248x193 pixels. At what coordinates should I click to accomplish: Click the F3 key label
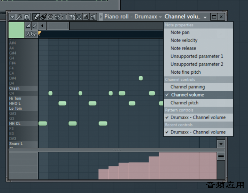11,129
